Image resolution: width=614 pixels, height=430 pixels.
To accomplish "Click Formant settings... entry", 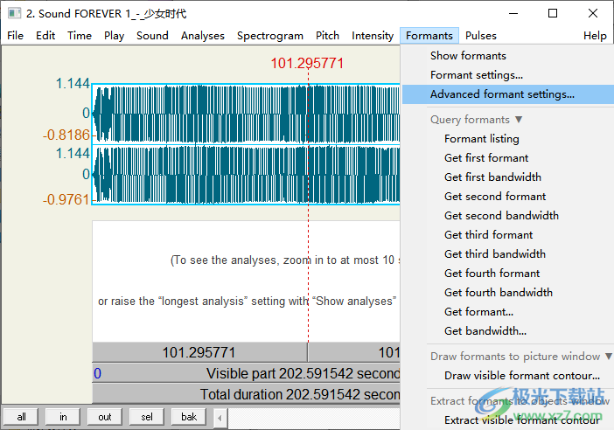I will click(476, 75).
